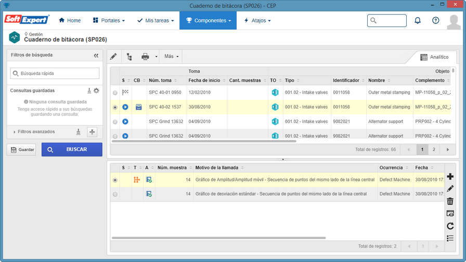
Task: Click the finished flag status icon of SPC 40-01 0950
Action: point(125,93)
